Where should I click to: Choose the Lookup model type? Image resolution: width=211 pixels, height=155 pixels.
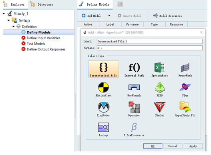[x=103, y=129]
